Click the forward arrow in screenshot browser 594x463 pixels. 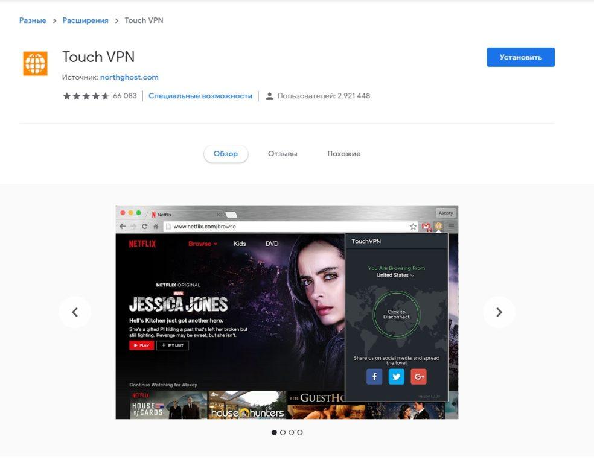(x=133, y=227)
